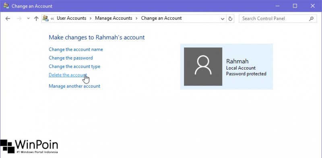Select Change an Account breadcrumb
The image size is (322, 158).
(x=161, y=18)
